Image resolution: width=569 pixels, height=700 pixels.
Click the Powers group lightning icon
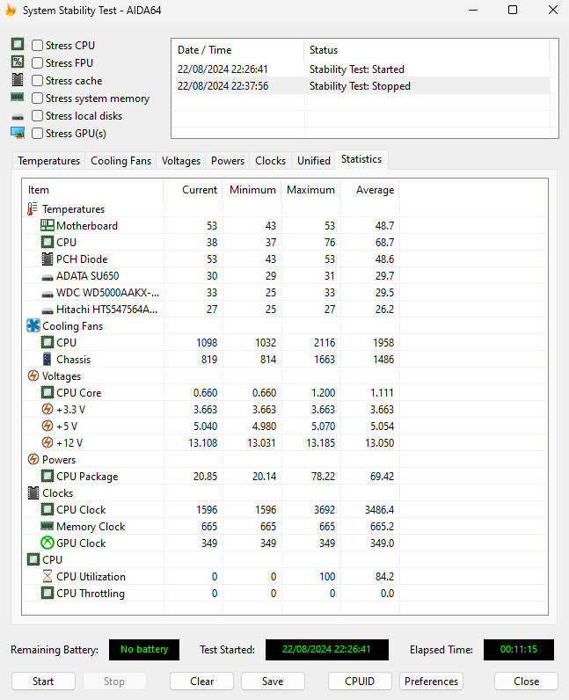point(33,459)
